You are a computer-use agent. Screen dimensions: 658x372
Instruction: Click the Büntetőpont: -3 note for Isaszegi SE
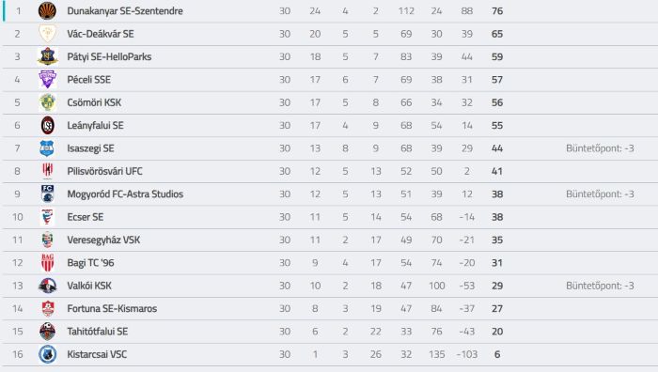coord(600,148)
